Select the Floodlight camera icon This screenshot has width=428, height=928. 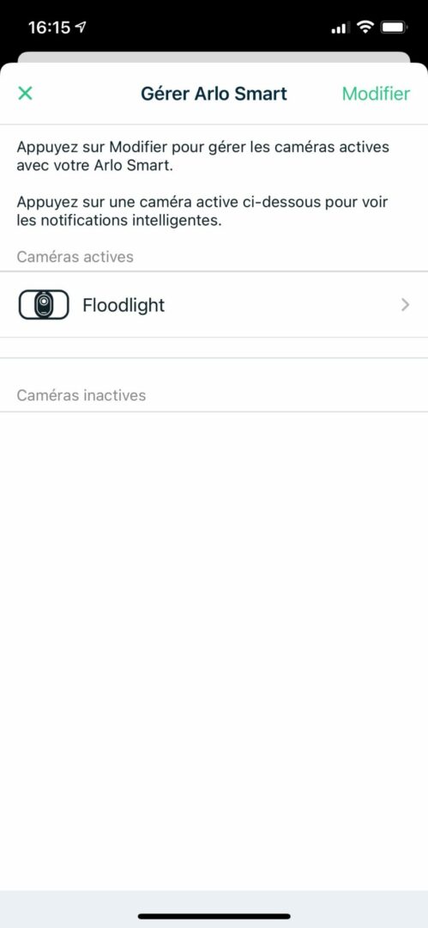(x=44, y=305)
